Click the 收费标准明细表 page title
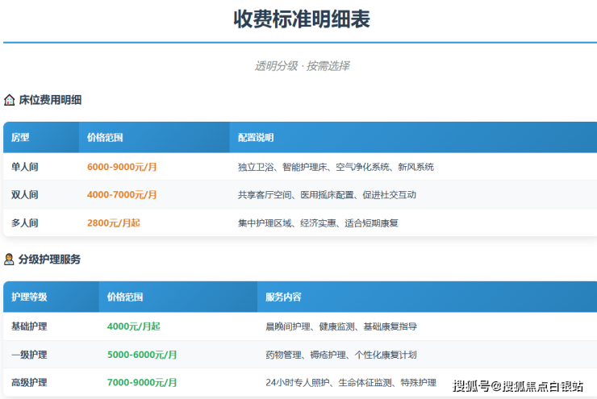 302,19
